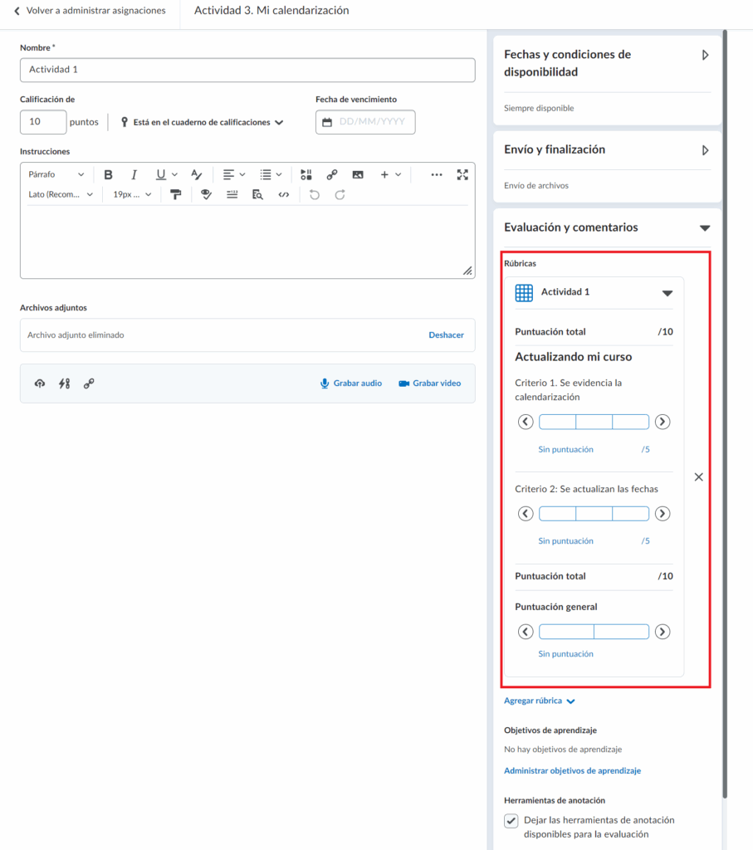Click Deshacer to restore deleted attachment

446,335
